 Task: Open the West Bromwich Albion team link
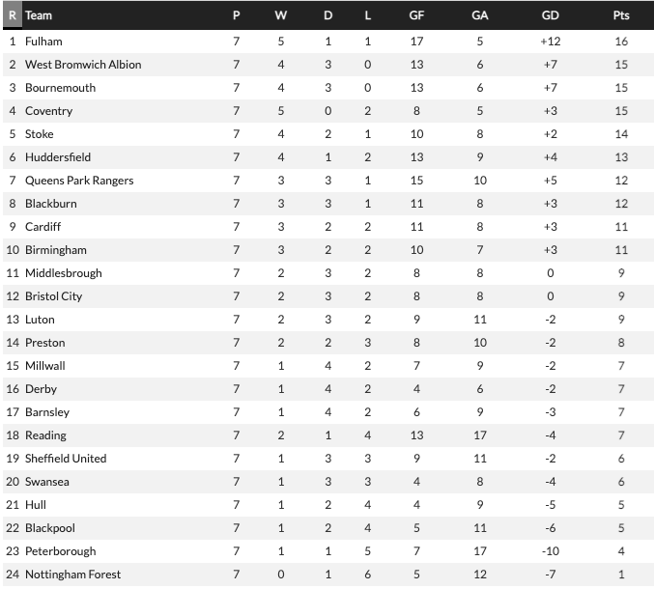click(x=83, y=65)
